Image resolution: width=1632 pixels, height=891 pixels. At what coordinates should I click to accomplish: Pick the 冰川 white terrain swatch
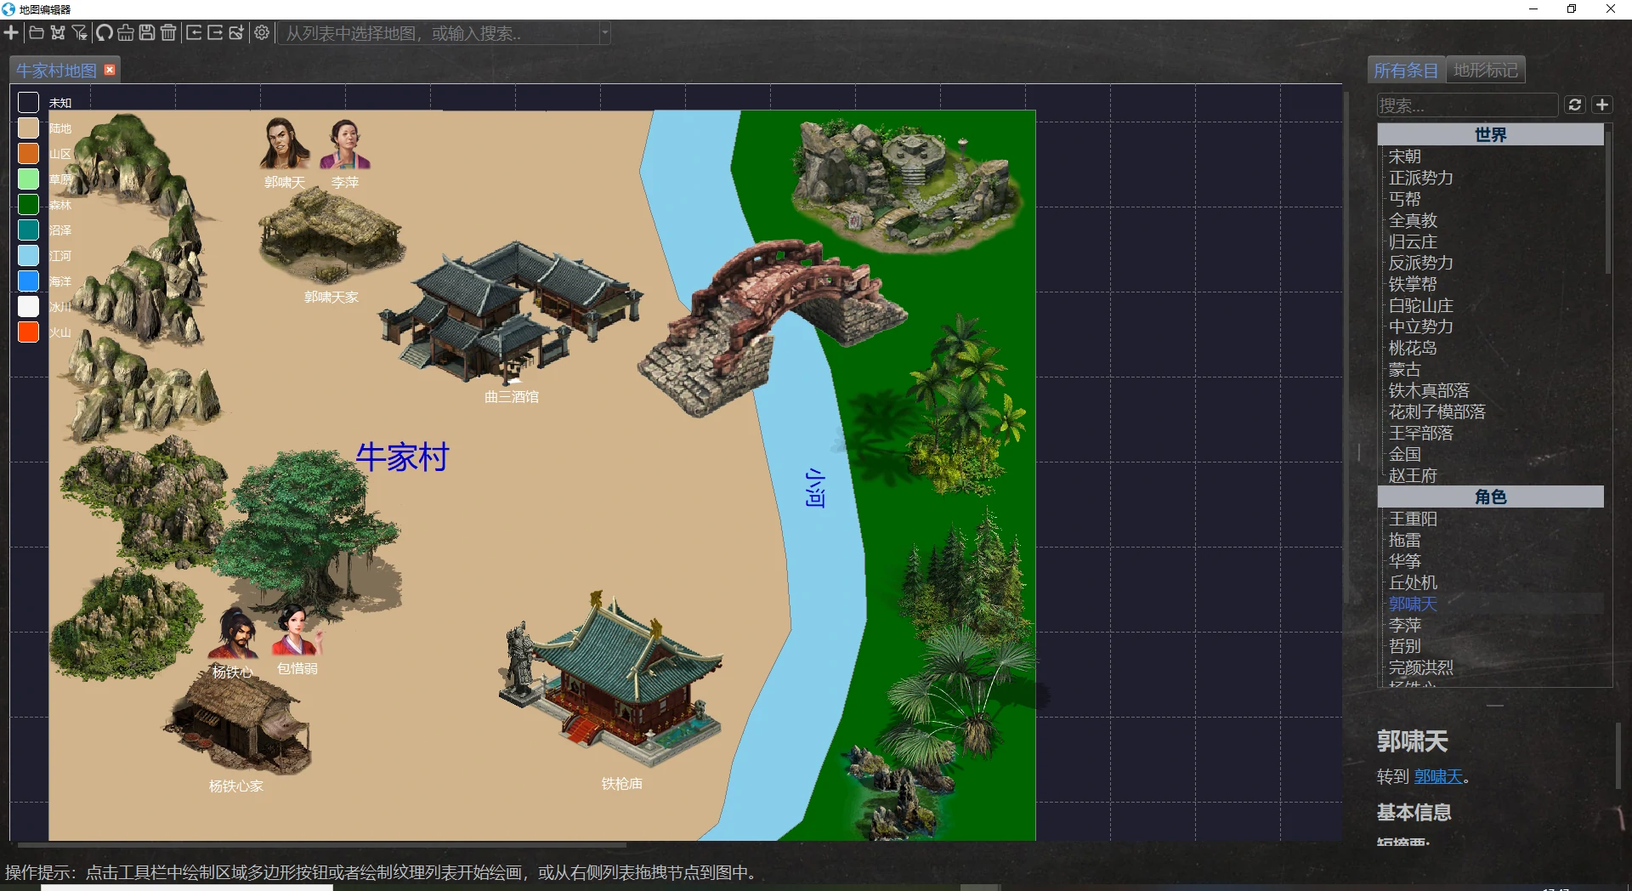(29, 307)
